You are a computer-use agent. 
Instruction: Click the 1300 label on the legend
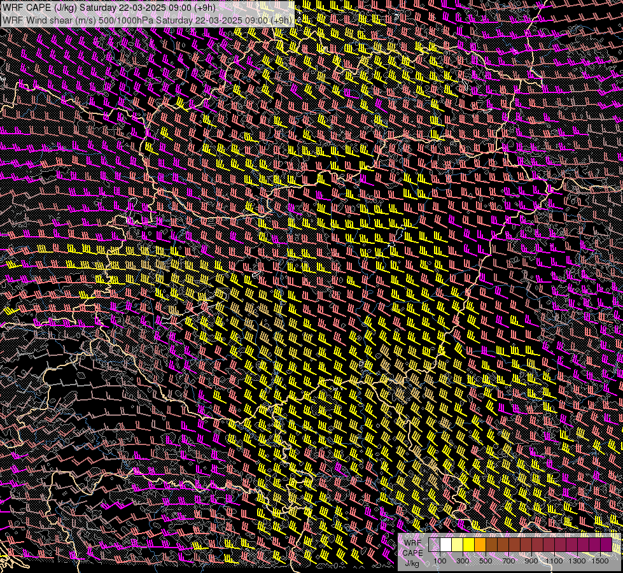point(577,561)
